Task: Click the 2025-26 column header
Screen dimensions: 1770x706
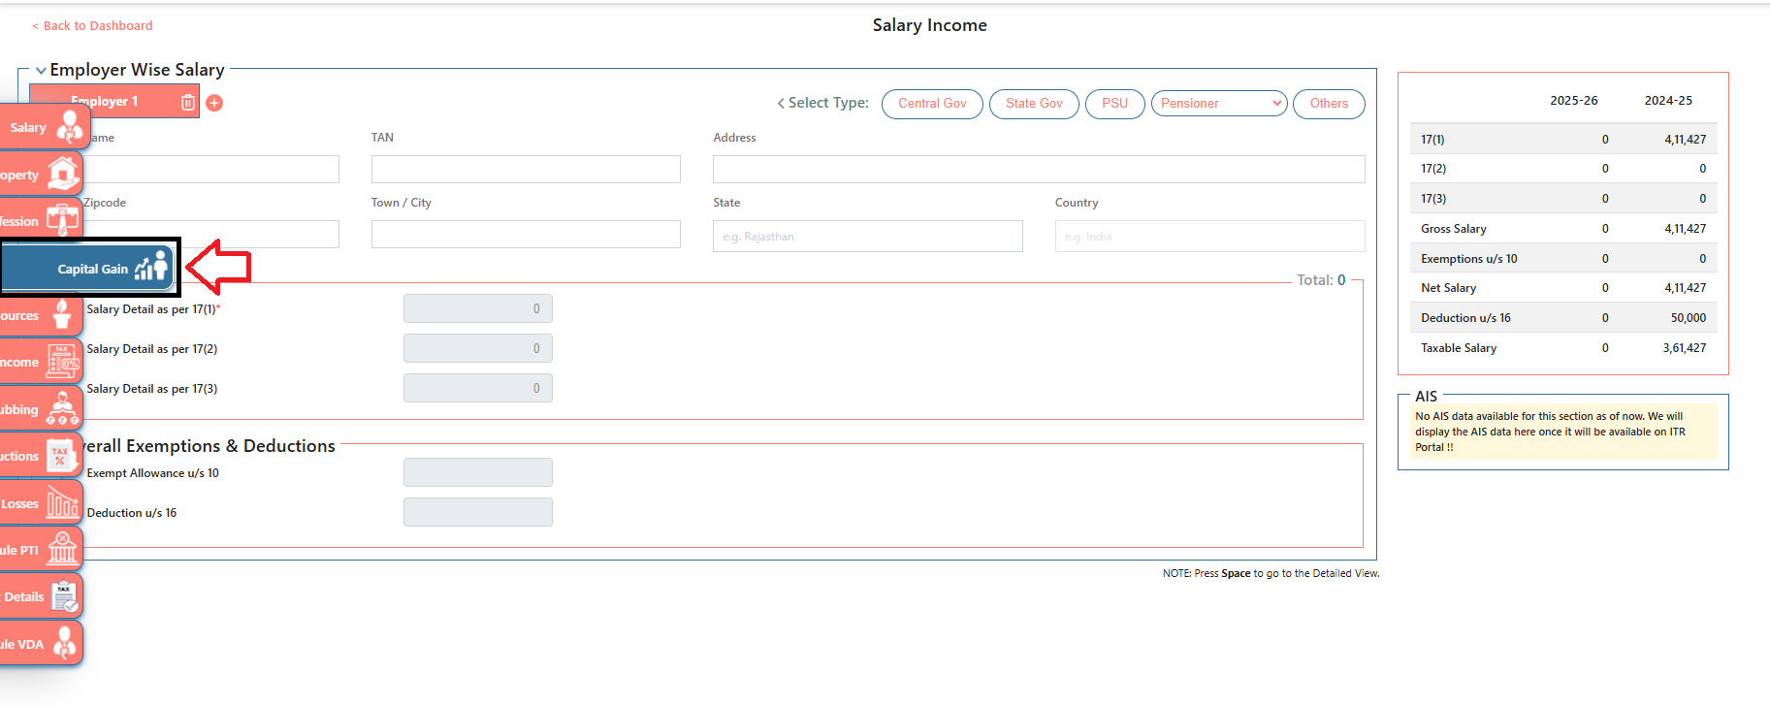Action: tap(1573, 101)
